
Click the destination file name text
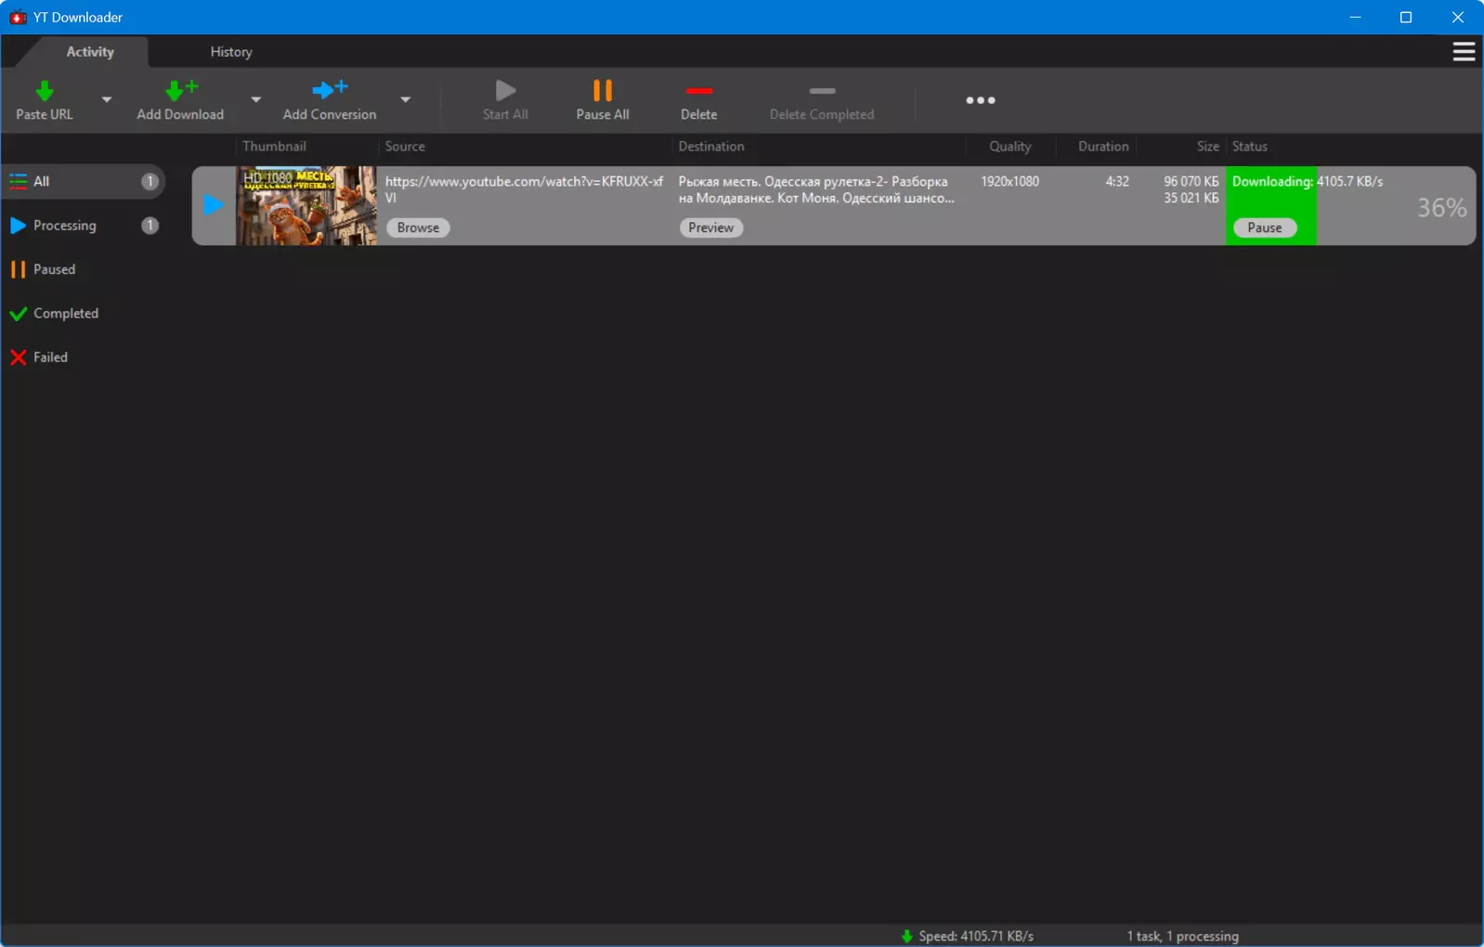pos(816,189)
